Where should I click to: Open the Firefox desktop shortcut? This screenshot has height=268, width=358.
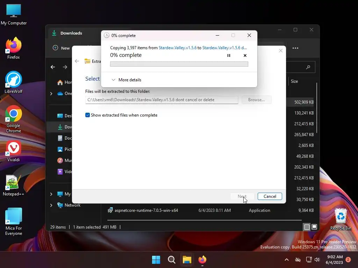click(x=14, y=48)
